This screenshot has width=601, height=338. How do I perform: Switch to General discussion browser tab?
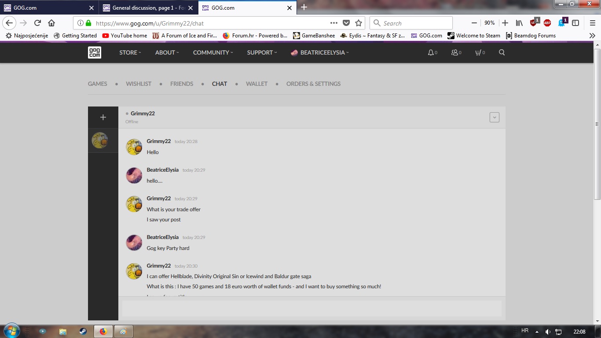tap(149, 7)
